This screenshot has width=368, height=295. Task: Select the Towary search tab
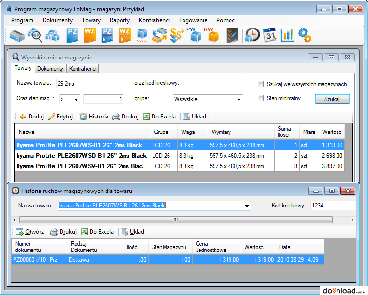tap(23, 68)
